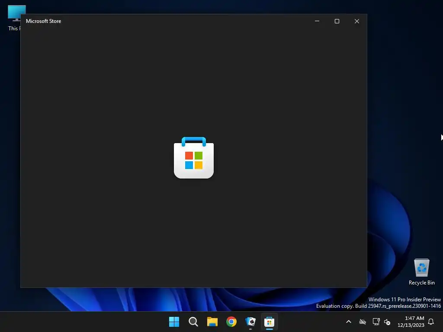Show hidden system tray icons

pyautogui.click(x=349, y=322)
